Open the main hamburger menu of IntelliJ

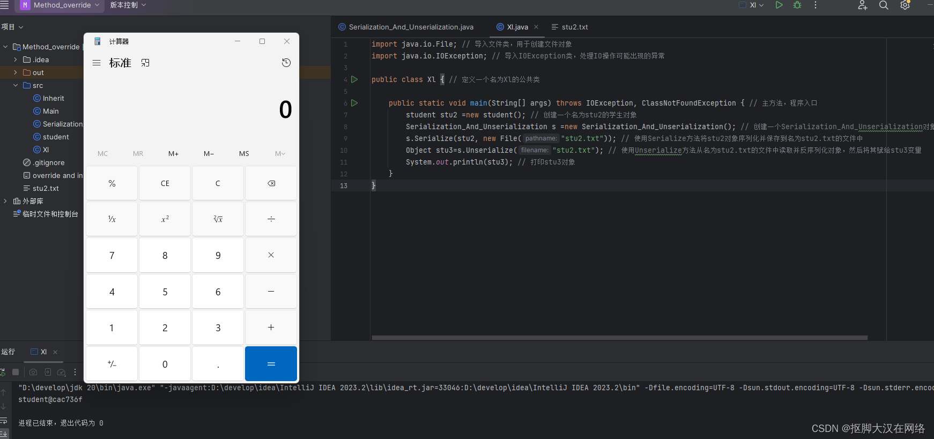[4, 5]
